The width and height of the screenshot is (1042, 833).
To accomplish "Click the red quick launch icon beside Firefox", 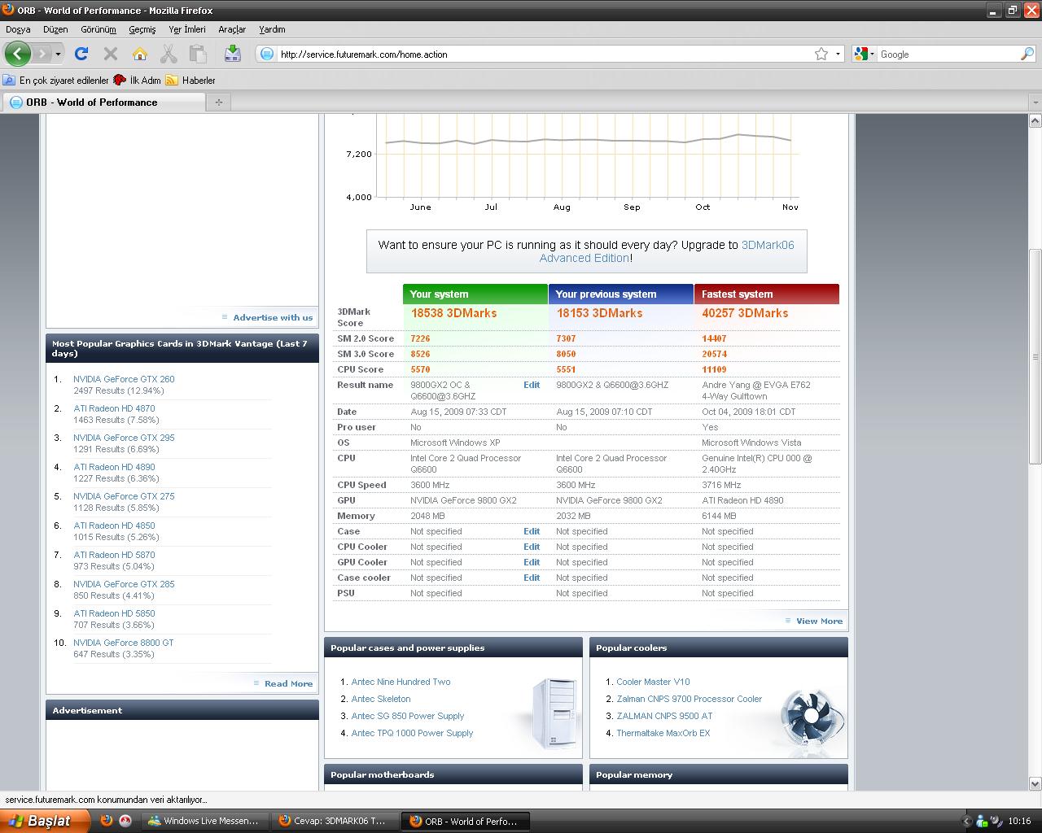I will 125,821.
